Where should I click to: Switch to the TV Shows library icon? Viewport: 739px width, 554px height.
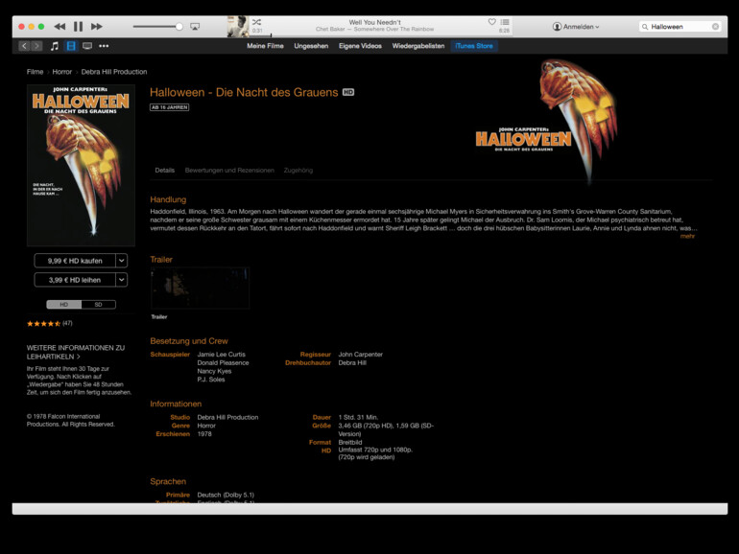click(x=87, y=46)
